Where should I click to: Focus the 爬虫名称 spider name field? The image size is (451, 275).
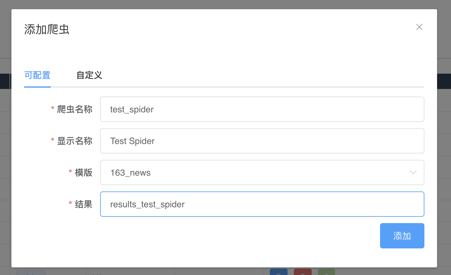pyautogui.click(x=262, y=109)
